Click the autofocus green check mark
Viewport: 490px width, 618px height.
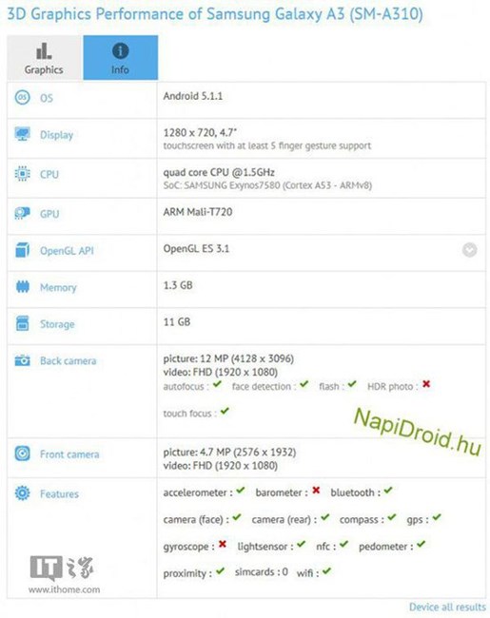[217, 384]
